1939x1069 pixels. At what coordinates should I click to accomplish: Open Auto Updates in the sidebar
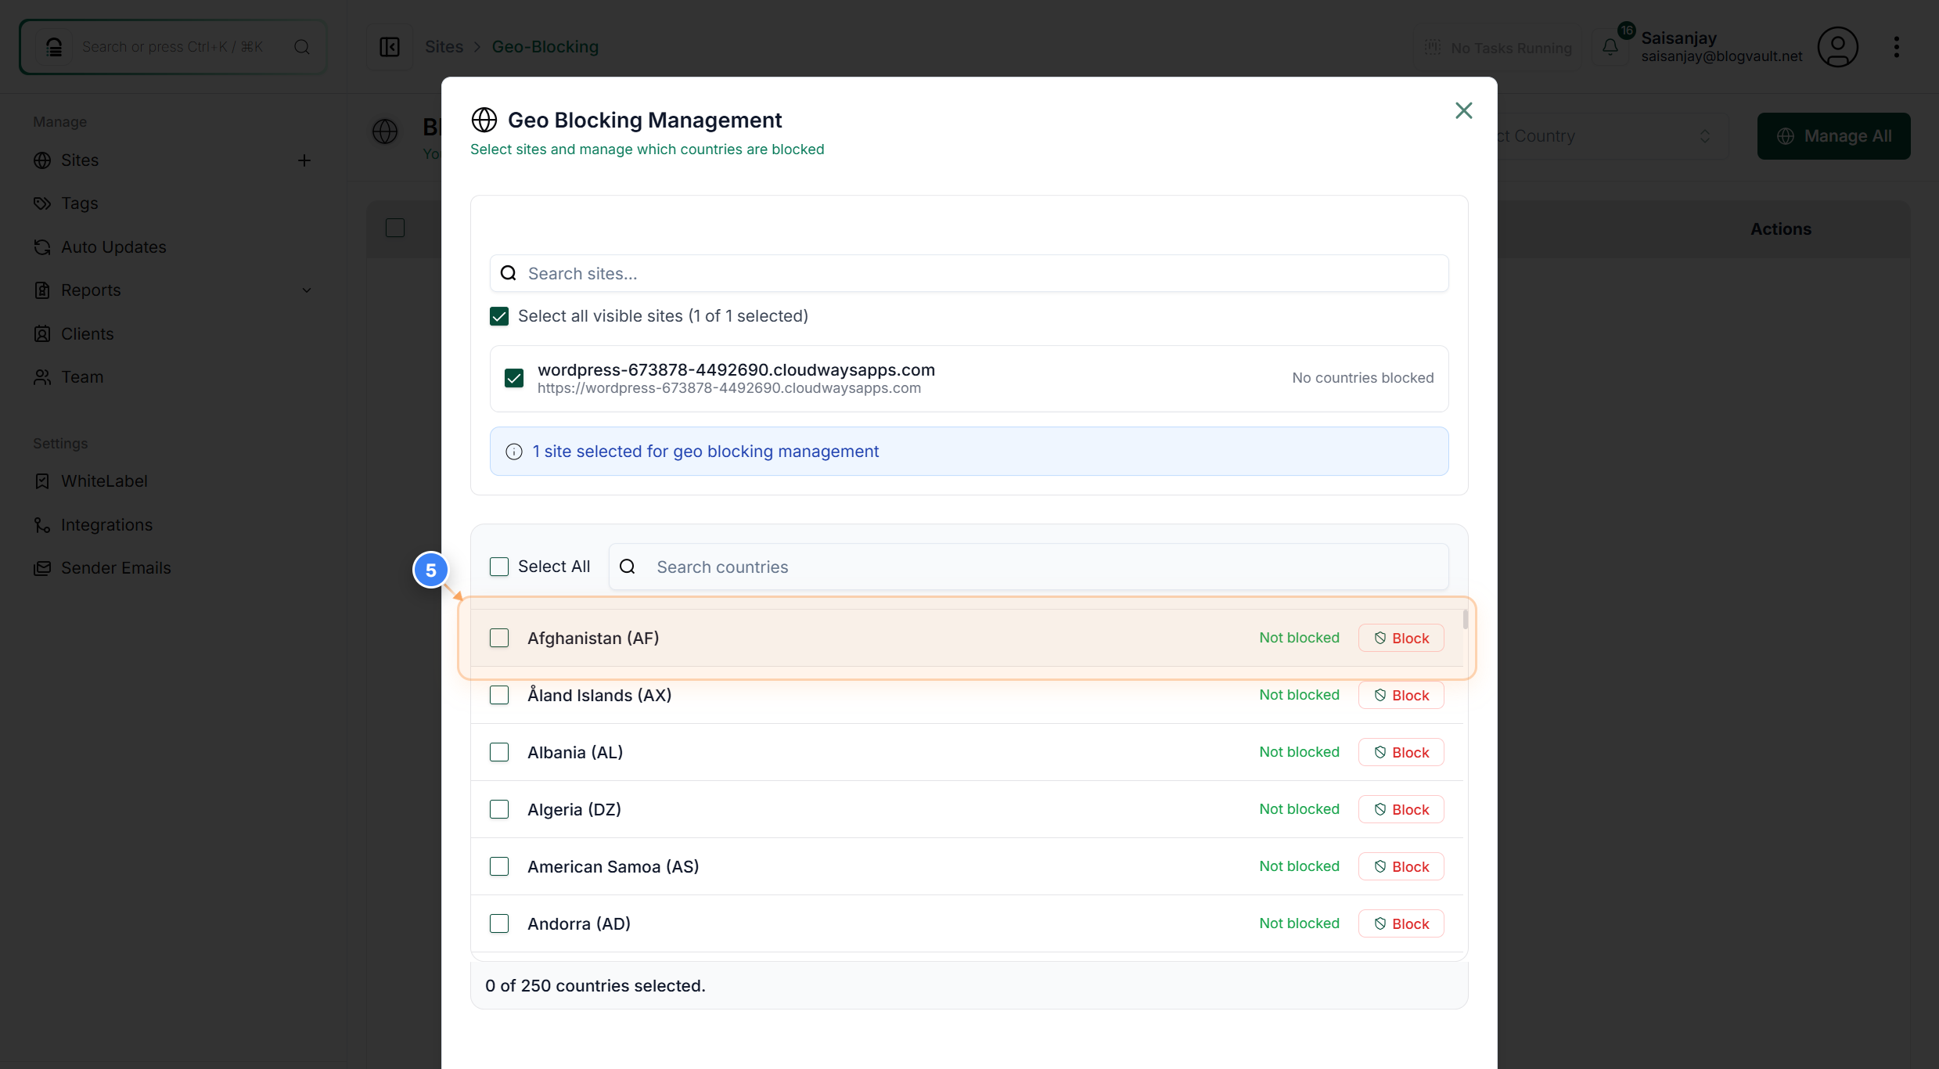pos(113,247)
